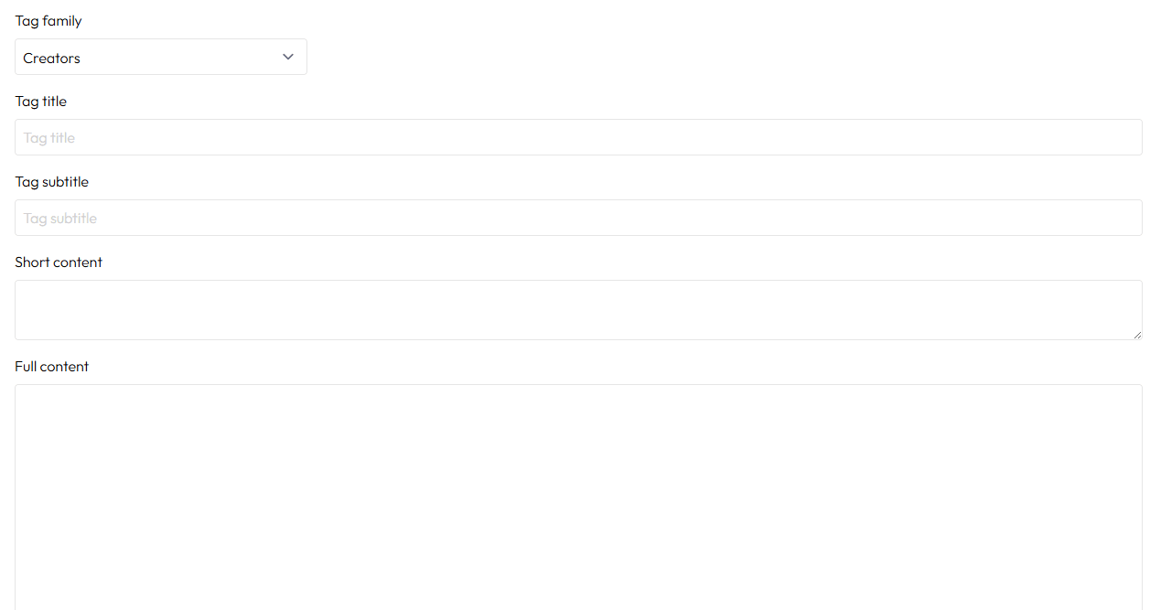Click the 'Tag subtitle' field label
Image resolution: width=1150 pixels, height=610 pixels.
coord(52,182)
